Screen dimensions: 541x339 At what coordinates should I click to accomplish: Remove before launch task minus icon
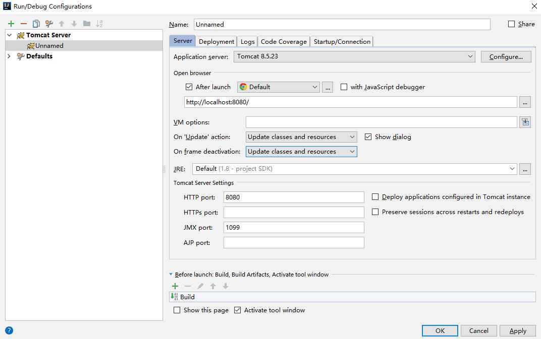click(x=188, y=286)
